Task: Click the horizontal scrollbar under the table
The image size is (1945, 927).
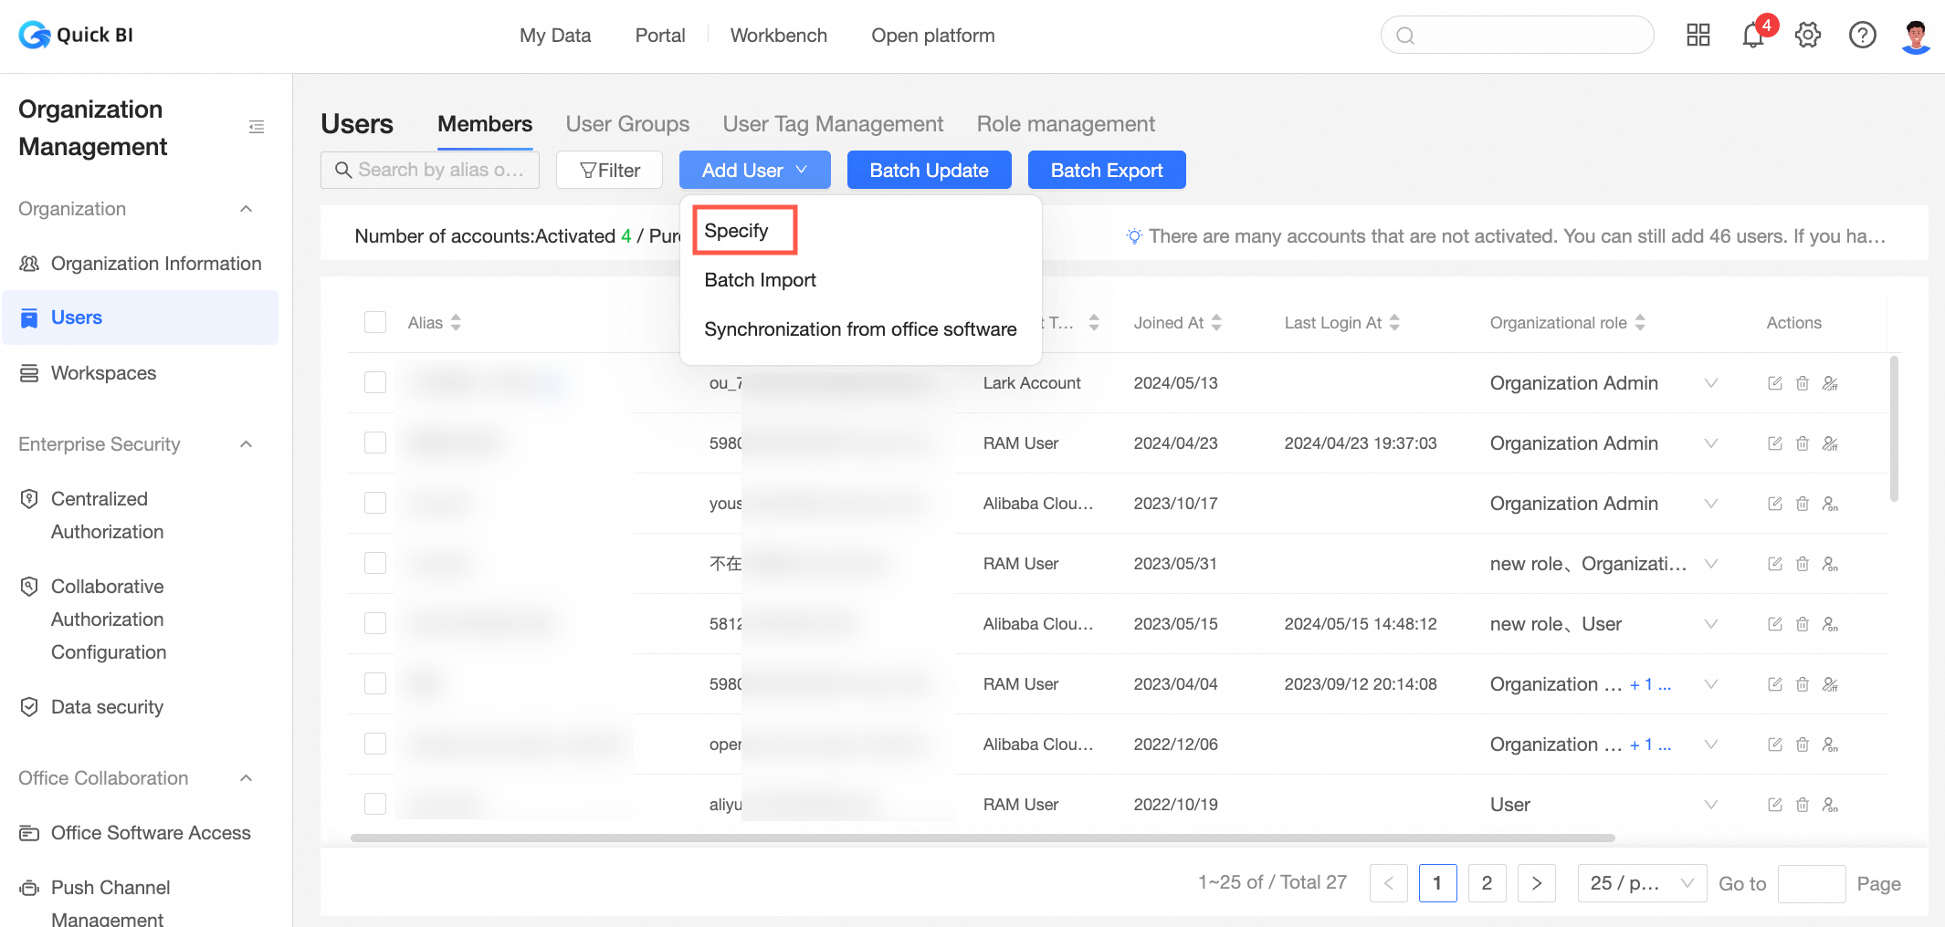Action: click(x=983, y=838)
